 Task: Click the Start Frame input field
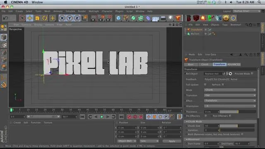click(211, 144)
